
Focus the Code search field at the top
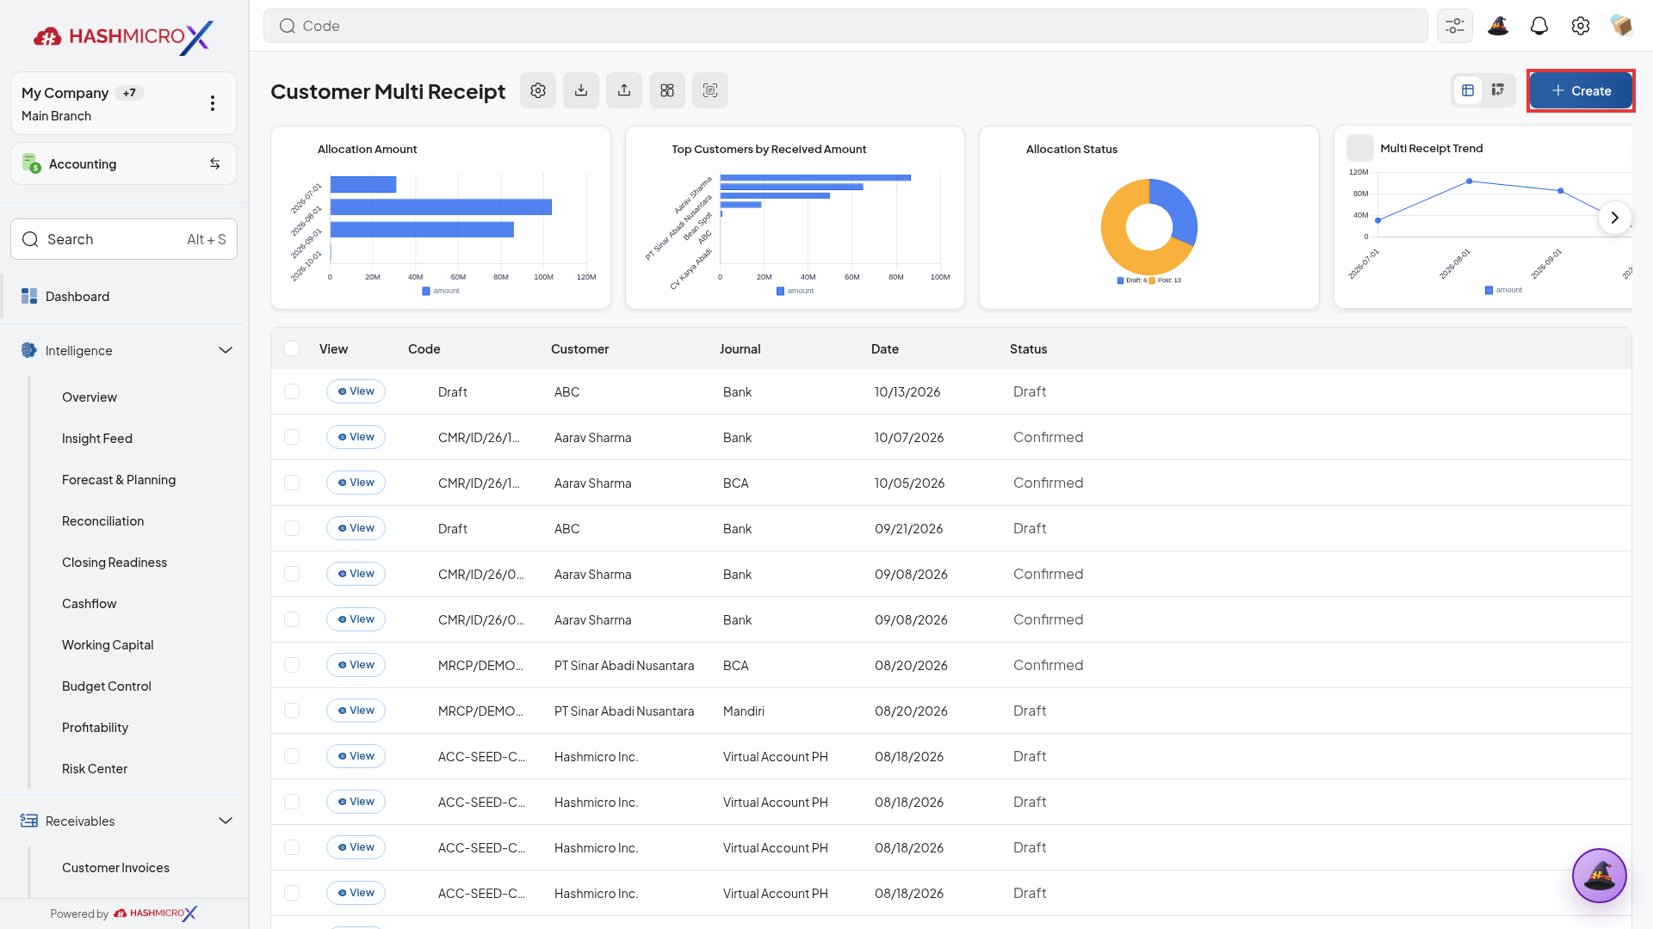(x=845, y=26)
